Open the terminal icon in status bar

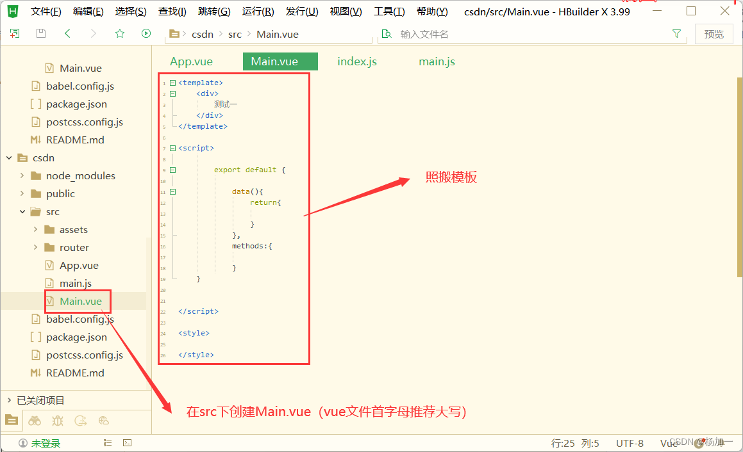[x=127, y=443]
